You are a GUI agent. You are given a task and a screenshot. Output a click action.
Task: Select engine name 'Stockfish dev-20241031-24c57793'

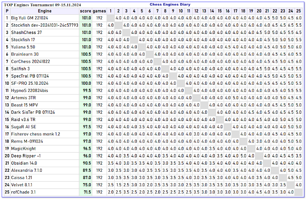click(44, 25)
